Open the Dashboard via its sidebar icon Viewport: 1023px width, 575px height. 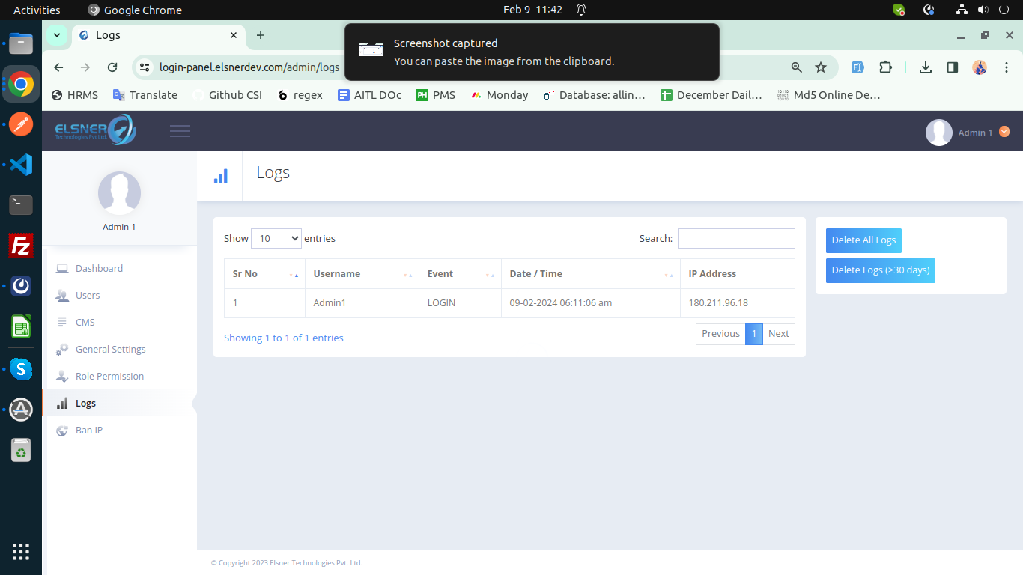point(63,268)
